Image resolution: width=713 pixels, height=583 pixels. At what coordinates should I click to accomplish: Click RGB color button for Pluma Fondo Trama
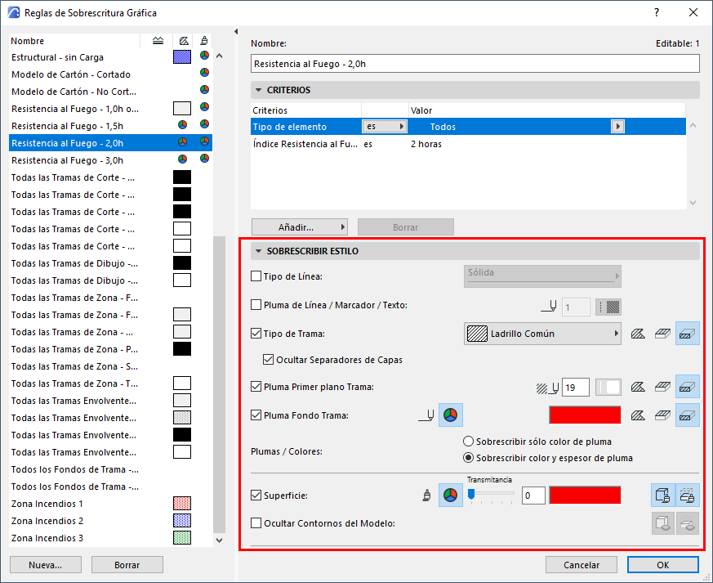[450, 415]
